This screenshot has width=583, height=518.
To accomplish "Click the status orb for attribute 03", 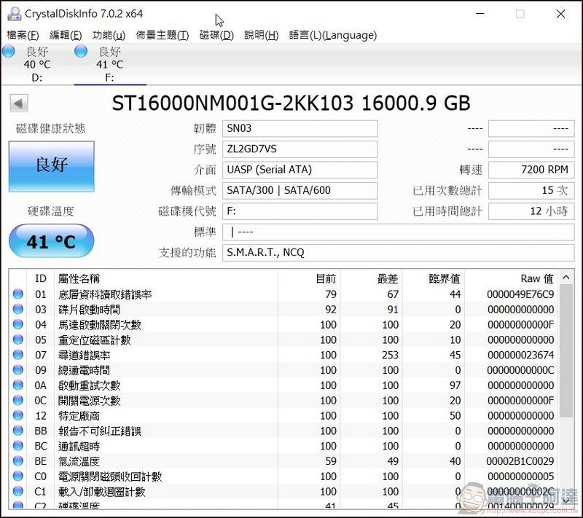I will pyautogui.click(x=17, y=309).
